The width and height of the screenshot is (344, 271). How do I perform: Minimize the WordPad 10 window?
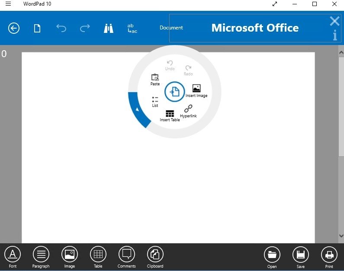point(295,4)
